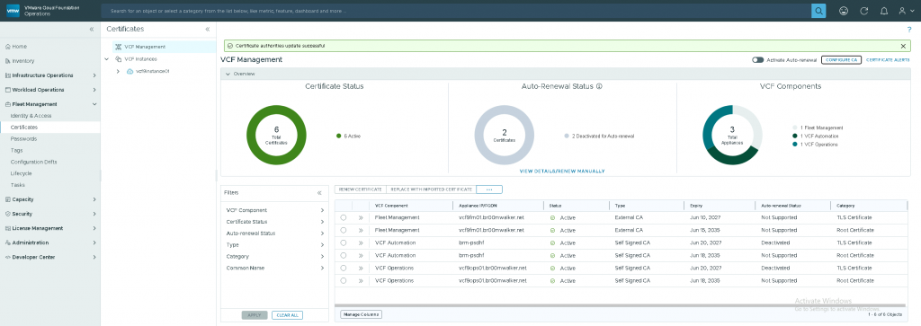This screenshot has width=921, height=326.
Task: Click the refresh icon in the header
Action: pos(863,11)
